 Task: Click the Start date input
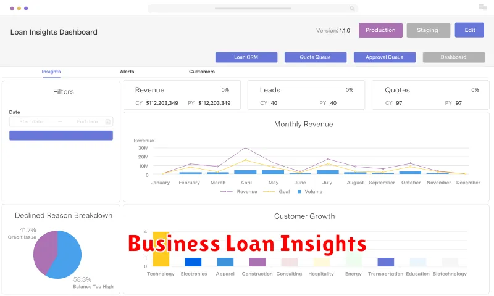click(31, 121)
